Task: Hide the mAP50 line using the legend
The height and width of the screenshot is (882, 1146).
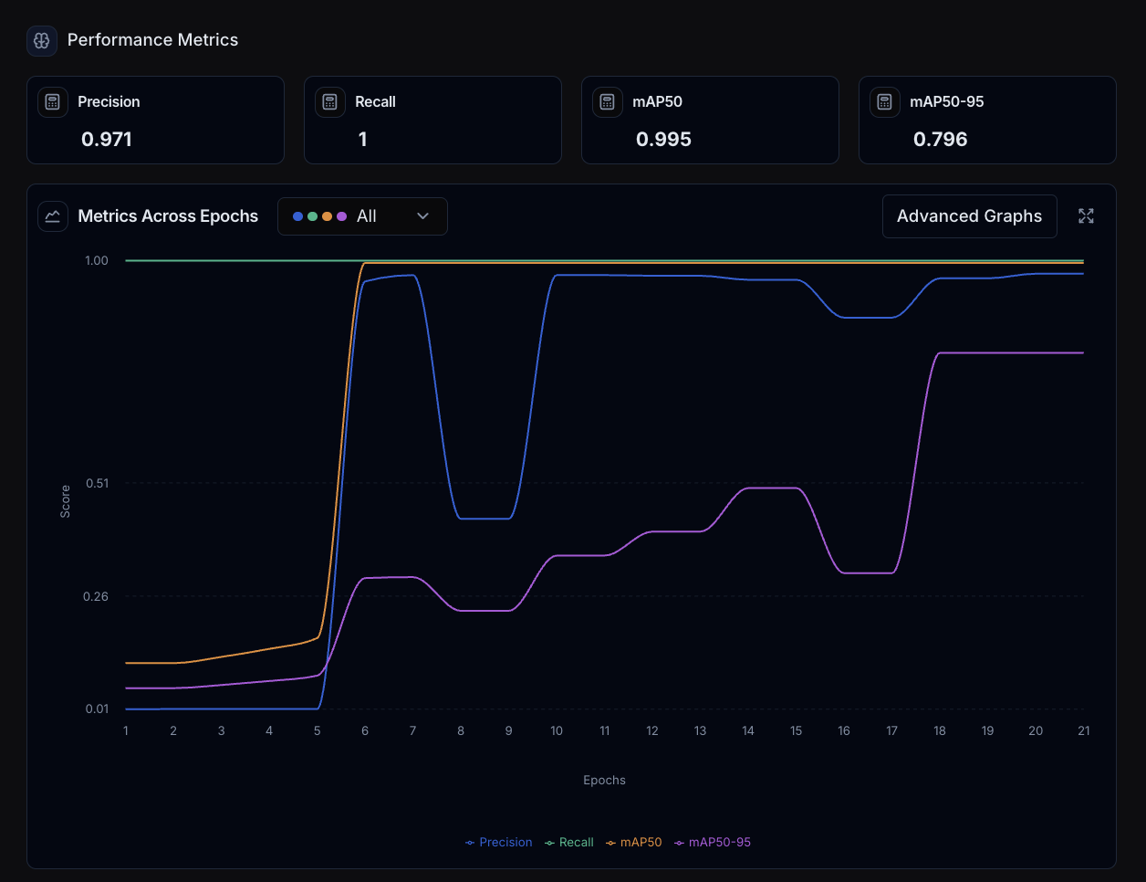Action: [633, 842]
